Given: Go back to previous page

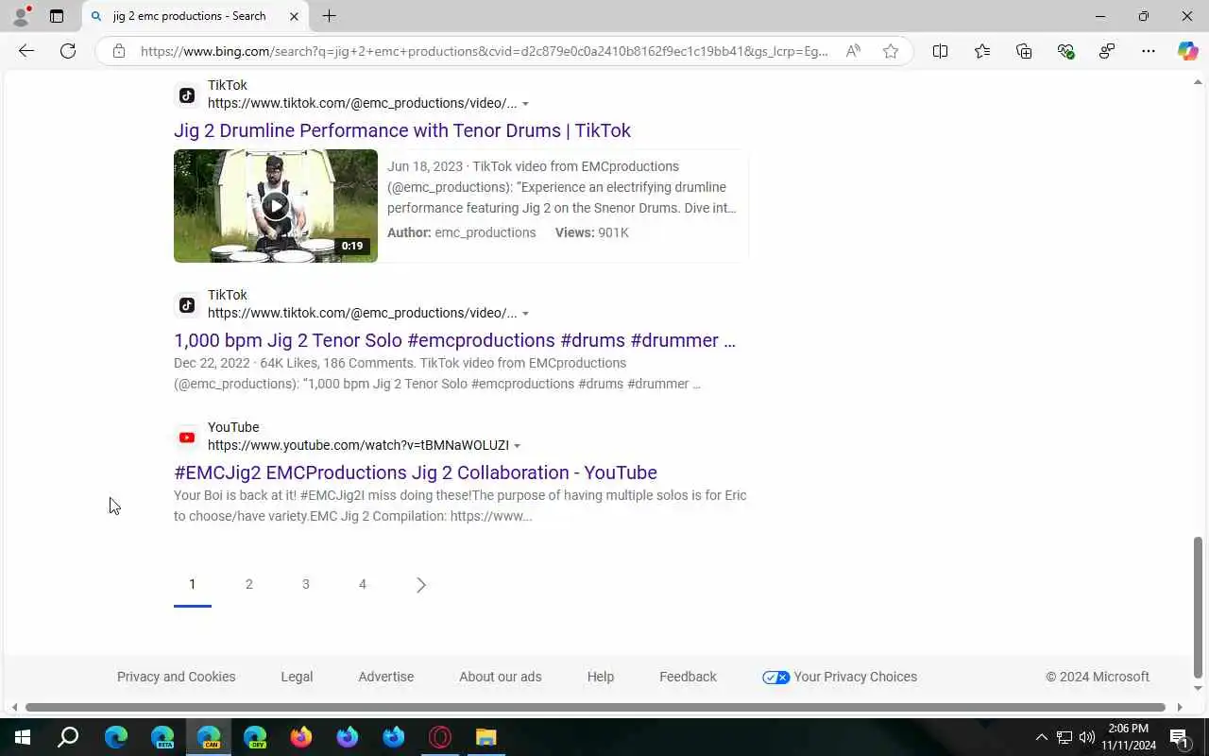Looking at the screenshot, I should (26, 51).
